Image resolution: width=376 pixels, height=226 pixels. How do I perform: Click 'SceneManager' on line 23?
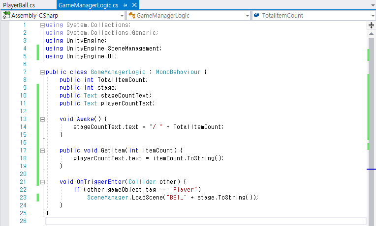click(108, 198)
